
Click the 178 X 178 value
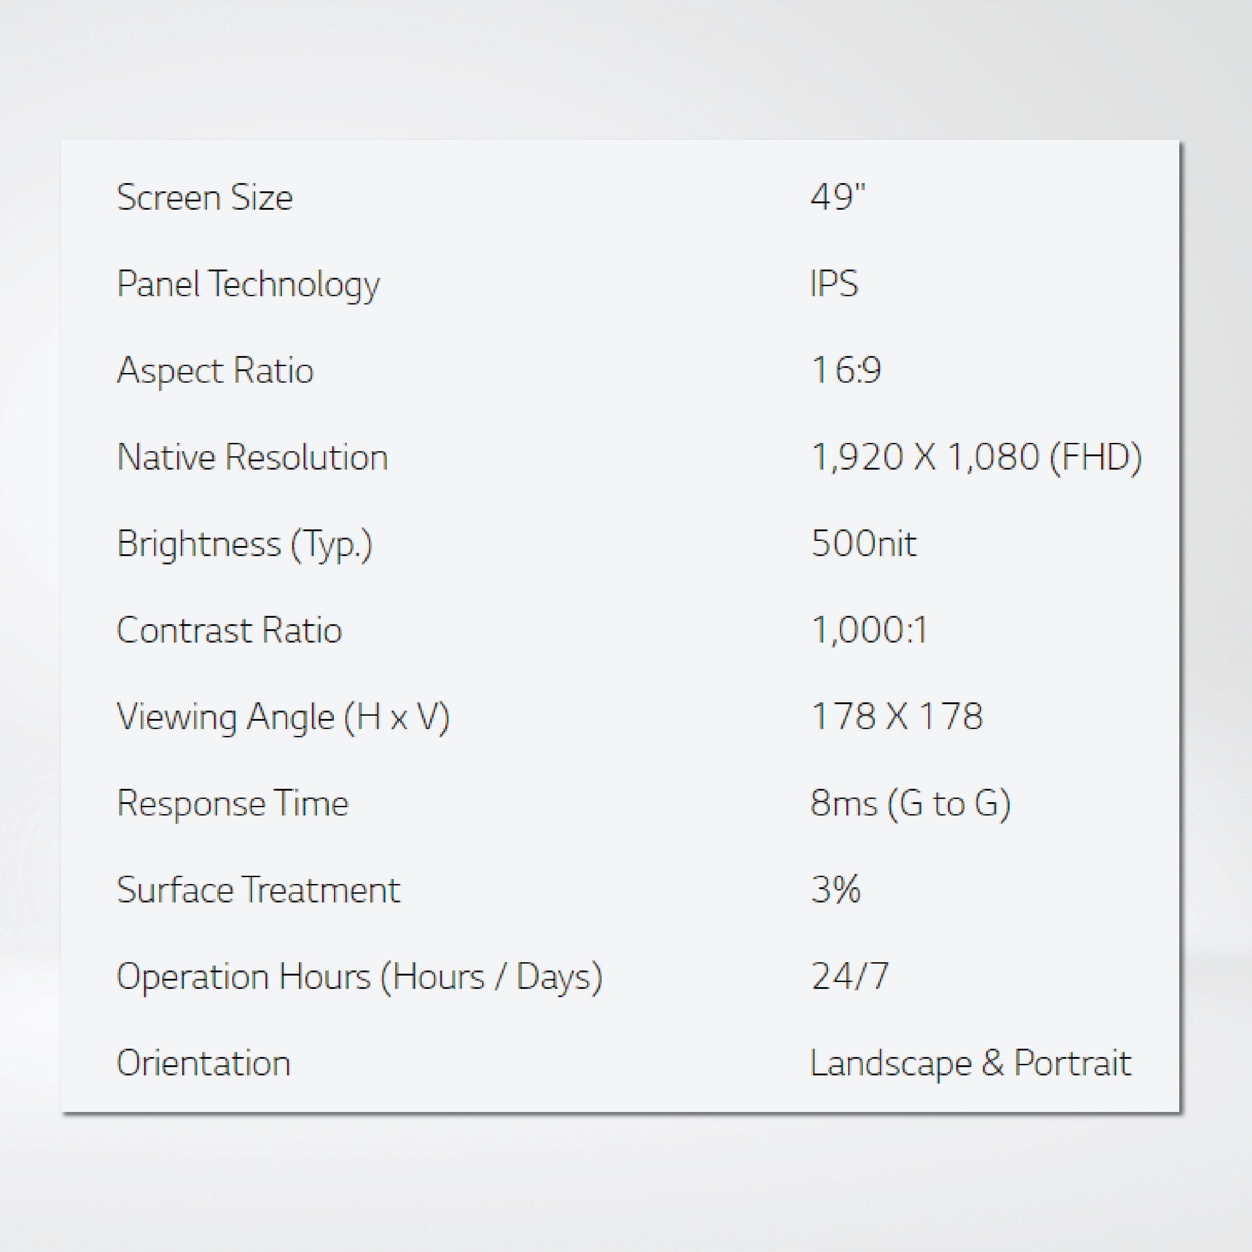(897, 717)
